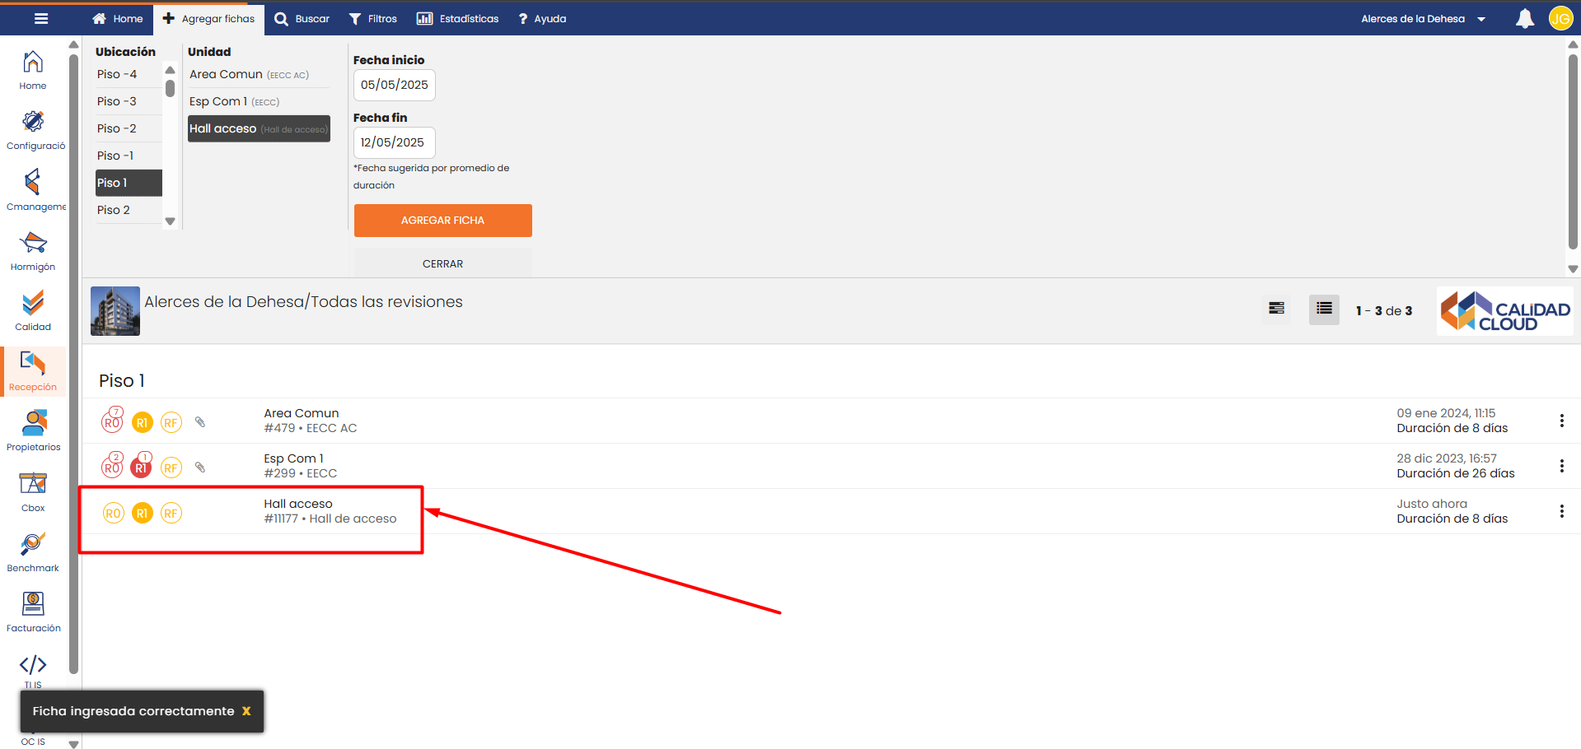Open the Estadísticas menu item

coord(458,19)
